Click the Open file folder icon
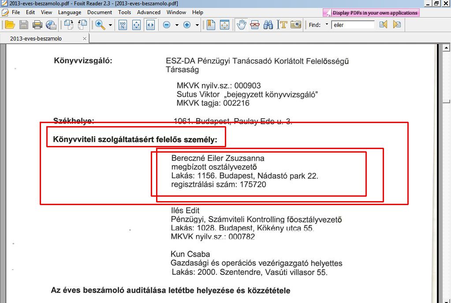 (10, 25)
